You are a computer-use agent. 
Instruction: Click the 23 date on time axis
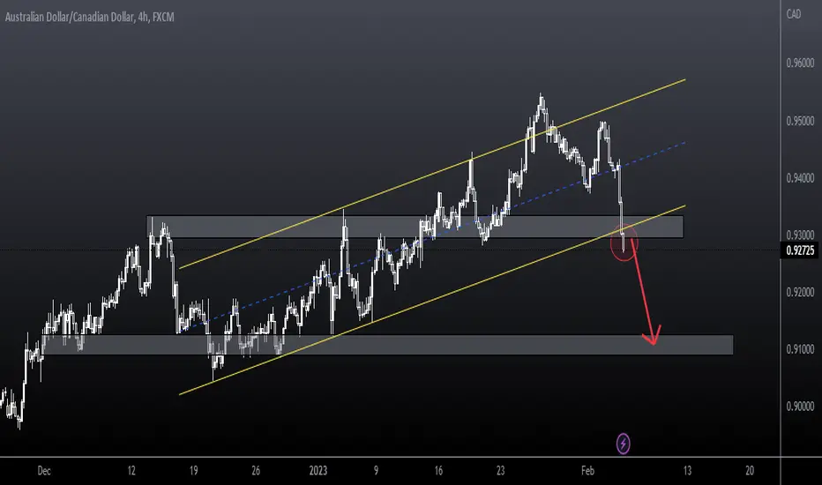(501, 471)
